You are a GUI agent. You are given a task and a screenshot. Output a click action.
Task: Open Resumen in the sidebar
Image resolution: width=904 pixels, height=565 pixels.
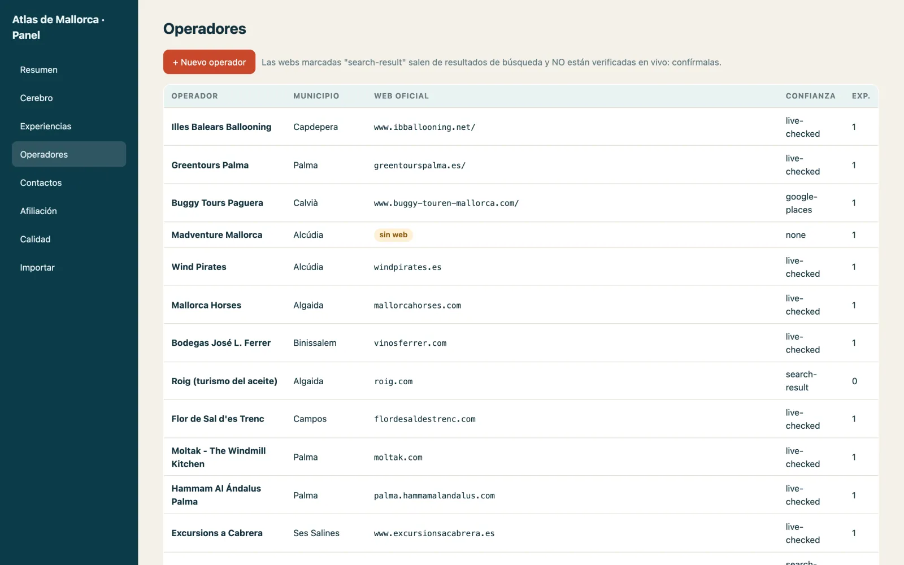click(69, 69)
